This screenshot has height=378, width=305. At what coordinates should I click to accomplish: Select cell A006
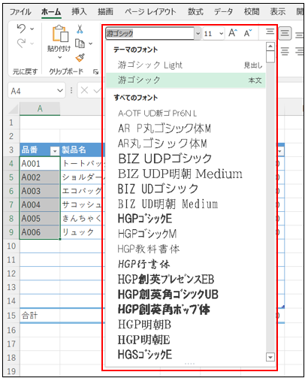point(40,232)
